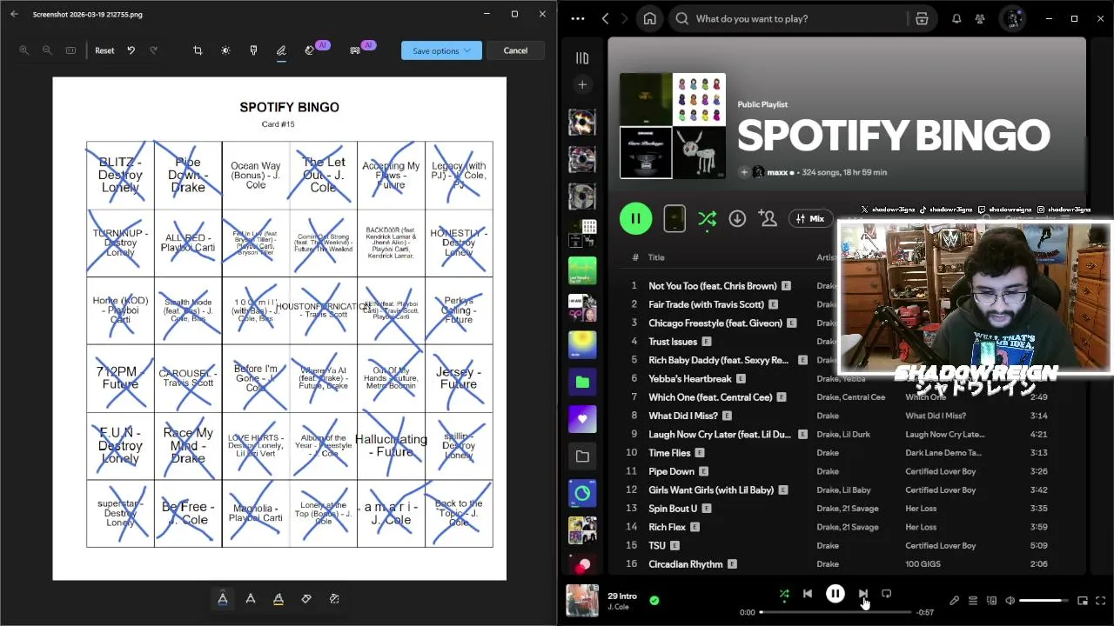Open the Spotify profile menu
This screenshot has width=1114, height=626.
tap(1012, 18)
